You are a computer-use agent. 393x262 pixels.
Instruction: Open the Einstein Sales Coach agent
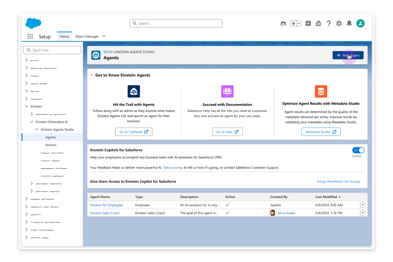(105, 213)
